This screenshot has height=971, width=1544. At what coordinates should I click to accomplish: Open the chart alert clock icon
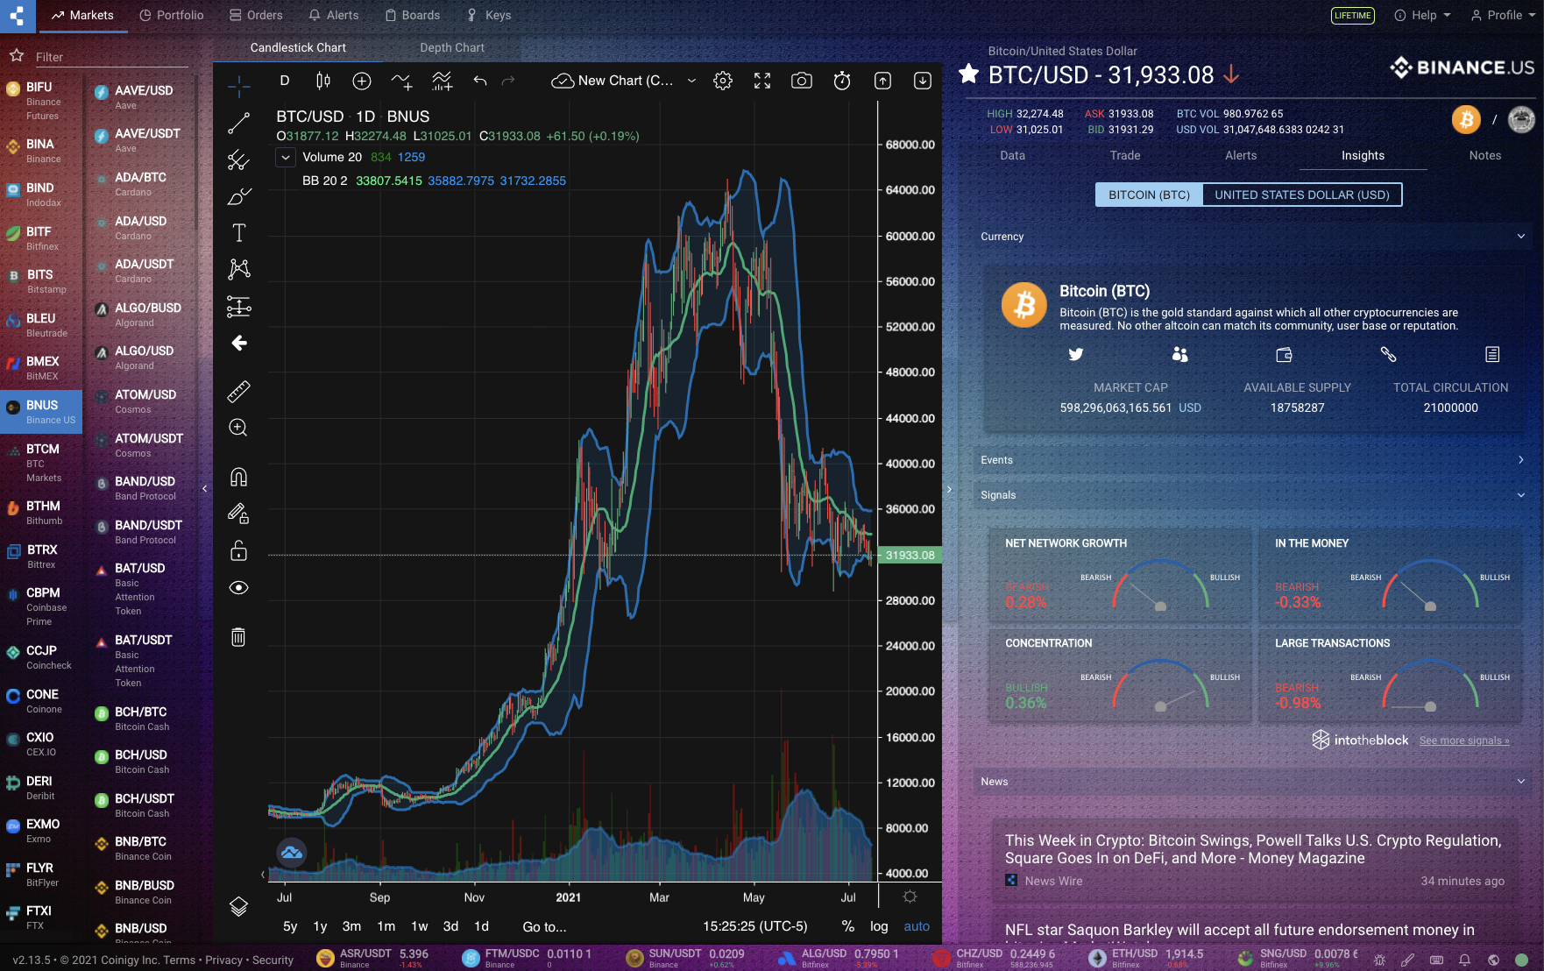pyautogui.click(x=842, y=81)
